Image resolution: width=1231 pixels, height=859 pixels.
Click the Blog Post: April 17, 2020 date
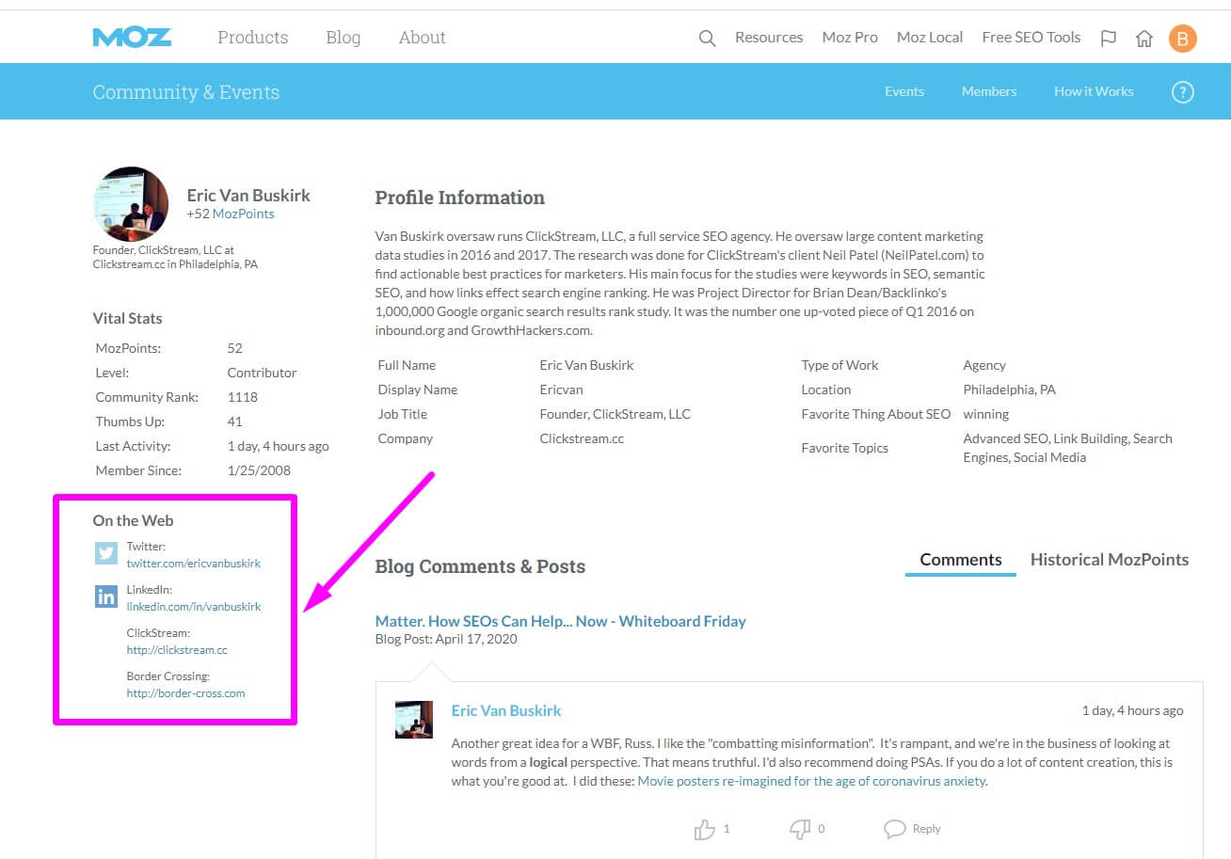[x=446, y=639]
